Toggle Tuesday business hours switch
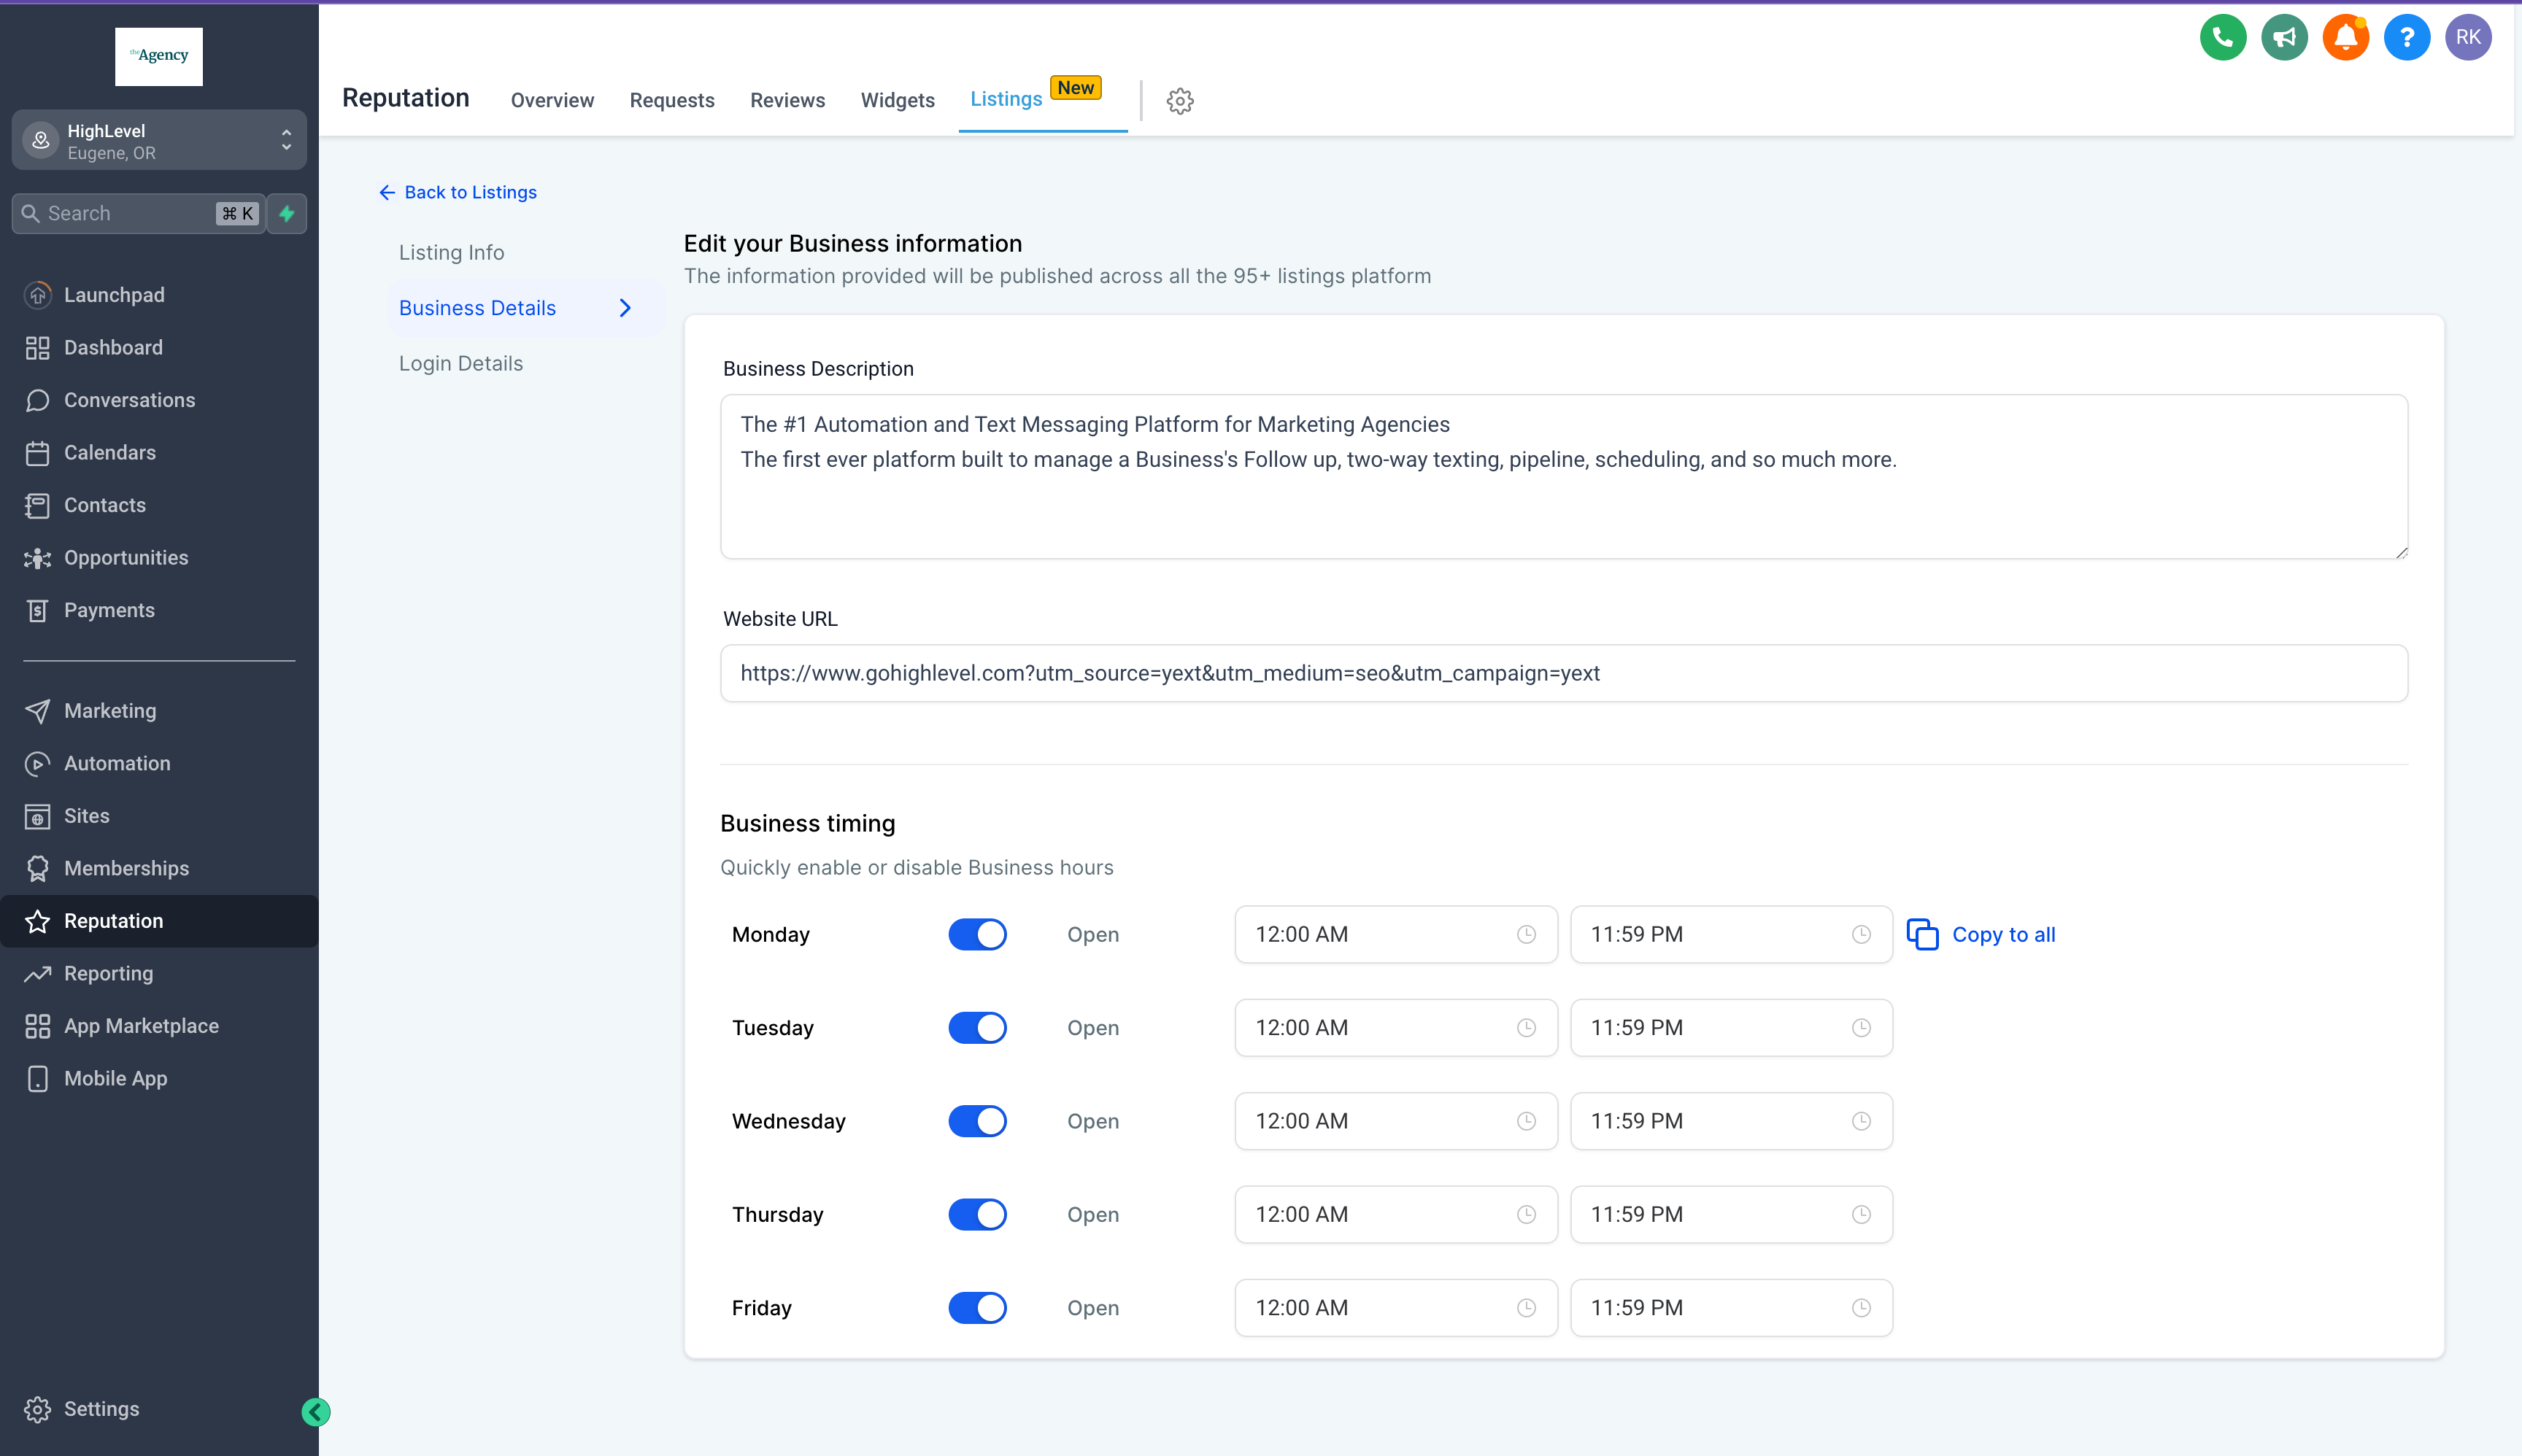This screenshot has height=1456, width=2522. 977,1028
